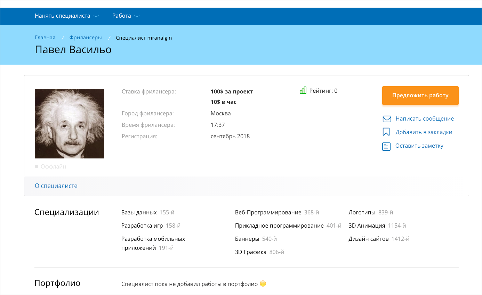The height and width of the screenshot is (295, 482).
Task: Click the Добавить в закладки link
Action: click(x=424, y=132)
